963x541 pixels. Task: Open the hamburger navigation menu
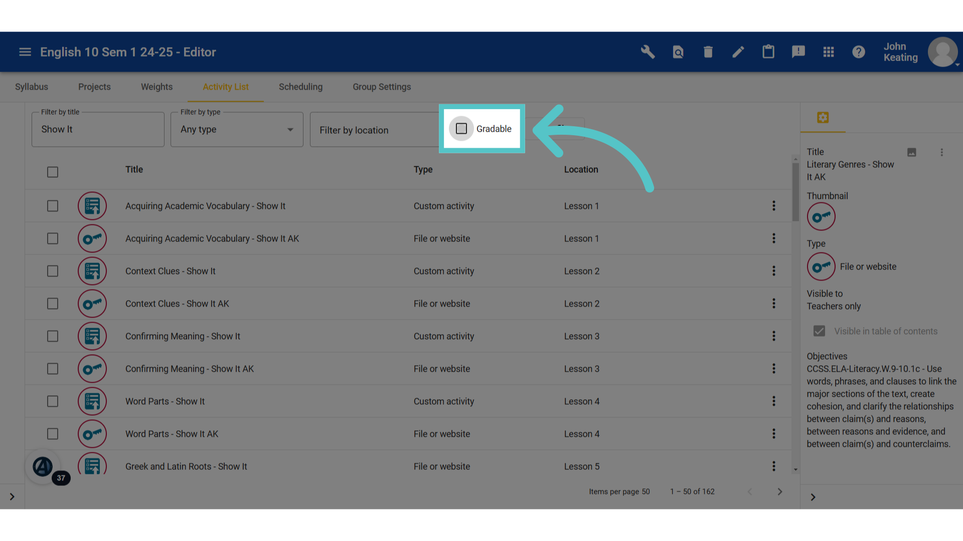25,52
